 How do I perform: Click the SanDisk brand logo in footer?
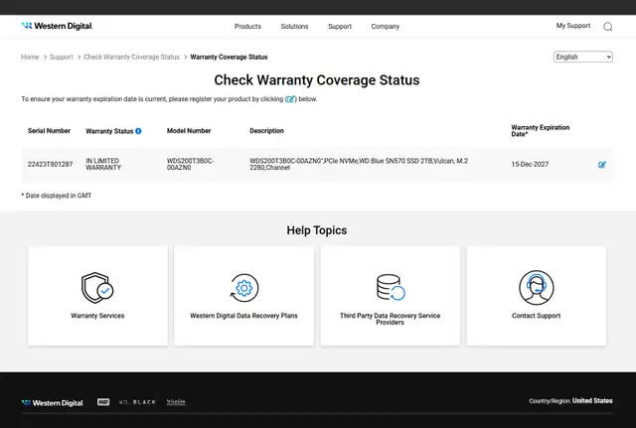click(x=176, y=402)
